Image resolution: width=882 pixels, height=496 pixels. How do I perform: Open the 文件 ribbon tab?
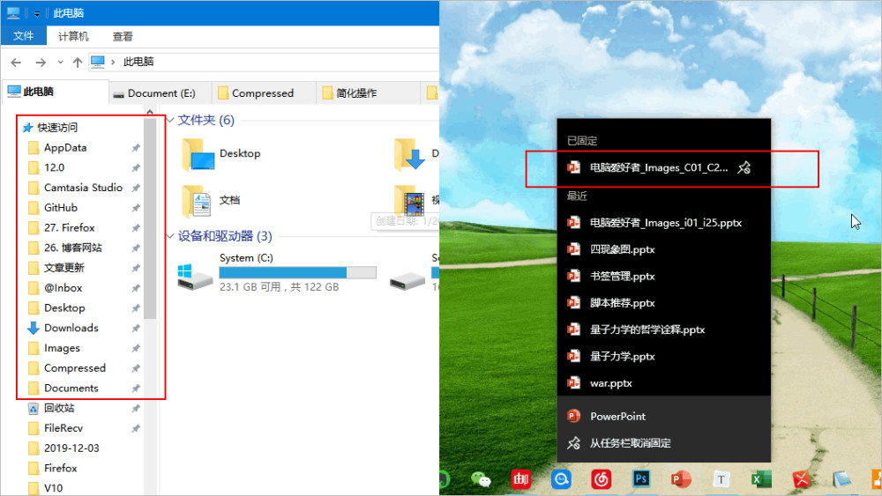23,36
